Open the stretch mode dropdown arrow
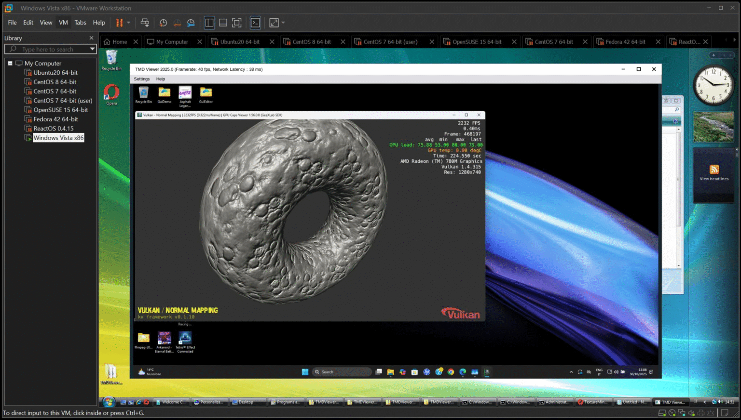 coord(283,23)
